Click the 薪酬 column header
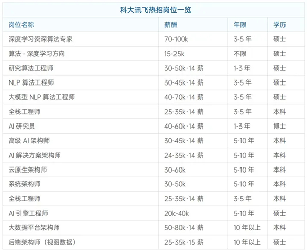Viewport: 307px width, 252px height. click(x=171, y=25)
